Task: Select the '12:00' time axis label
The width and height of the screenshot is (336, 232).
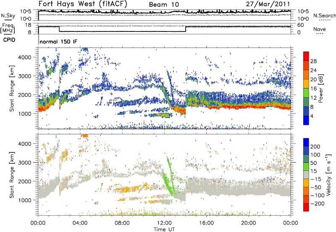Action: [164, 223]
